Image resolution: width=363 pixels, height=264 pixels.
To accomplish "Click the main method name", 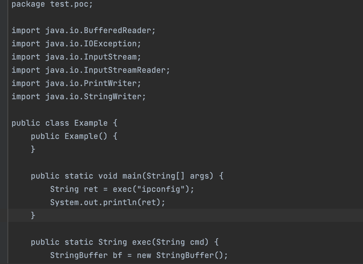I will point(132,176).
